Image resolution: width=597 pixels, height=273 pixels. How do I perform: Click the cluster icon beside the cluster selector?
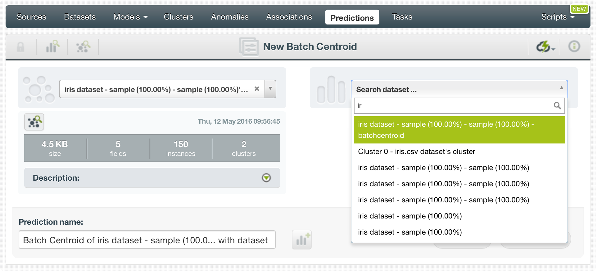point(38,89)
